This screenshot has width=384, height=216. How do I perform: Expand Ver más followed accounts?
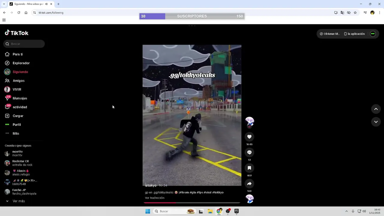pos(19,201)
